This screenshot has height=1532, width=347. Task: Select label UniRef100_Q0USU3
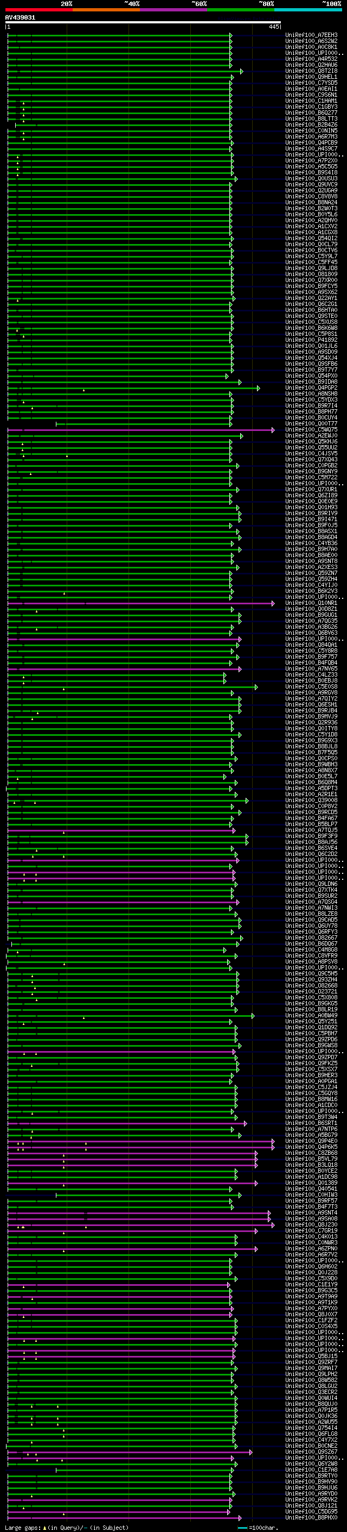tap(311, 178)
